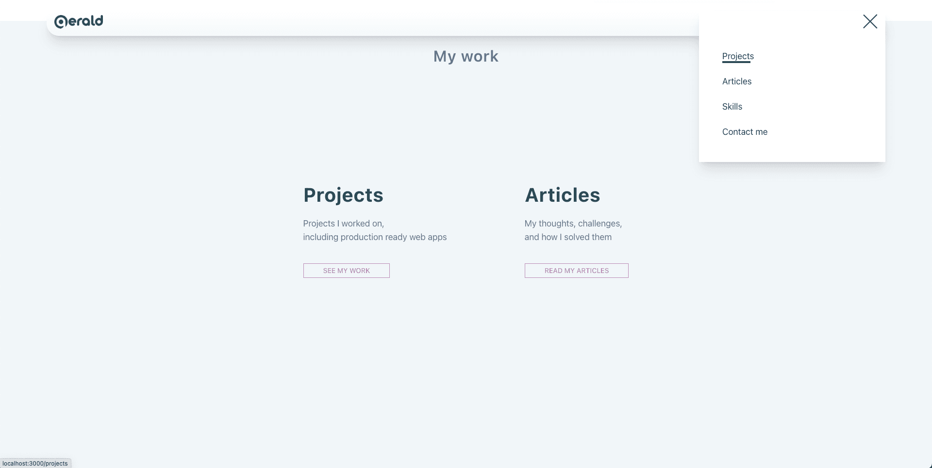Click 'including production ready web apps' text

click(375, 237)
